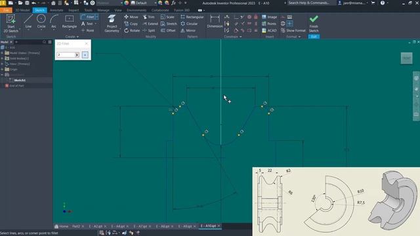Start a new 2D Sketch
Image resolution: width=420 pixels, height=236 pixels.
coord(11,24)
